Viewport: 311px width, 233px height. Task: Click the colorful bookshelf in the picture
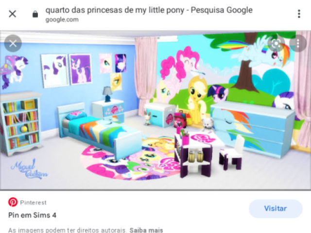[20, 124]
